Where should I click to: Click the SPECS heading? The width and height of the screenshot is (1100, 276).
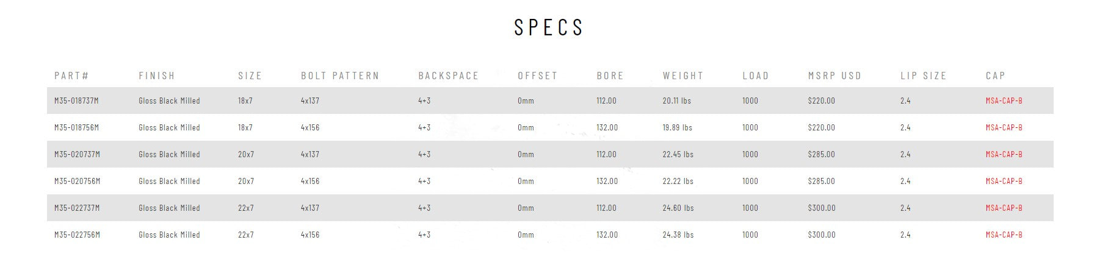coord(549,27)
